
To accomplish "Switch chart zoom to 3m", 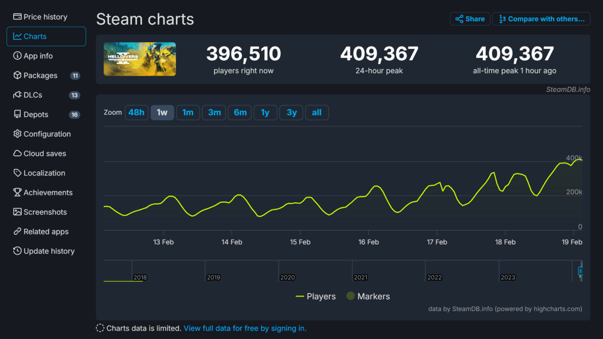I will [x=214, y=113].
